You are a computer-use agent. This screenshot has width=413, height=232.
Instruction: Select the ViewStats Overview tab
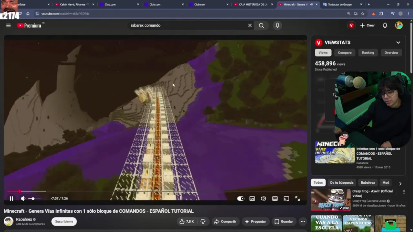point(391,53)
